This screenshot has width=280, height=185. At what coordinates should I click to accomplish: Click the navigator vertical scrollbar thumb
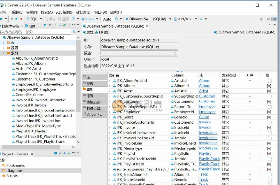[x=78, y=76]
